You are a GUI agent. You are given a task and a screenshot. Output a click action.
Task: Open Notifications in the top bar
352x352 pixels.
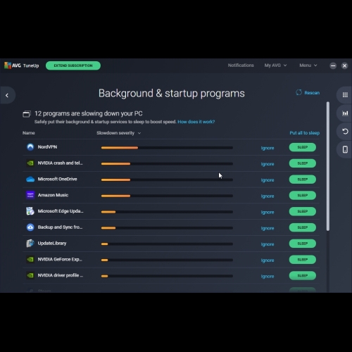point(241,65)
